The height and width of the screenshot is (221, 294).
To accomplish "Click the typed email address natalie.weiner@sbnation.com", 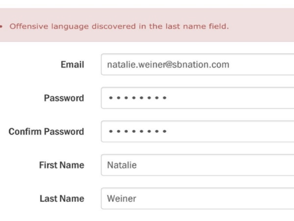I will tap(168, 65).
